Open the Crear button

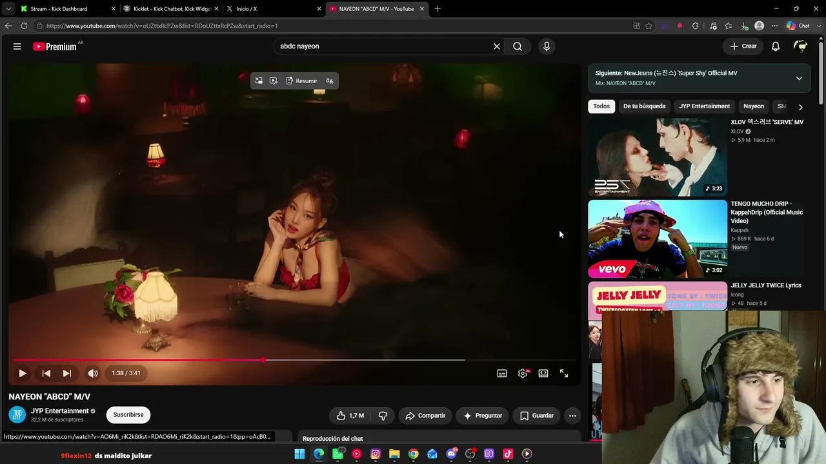pos(743,46)
